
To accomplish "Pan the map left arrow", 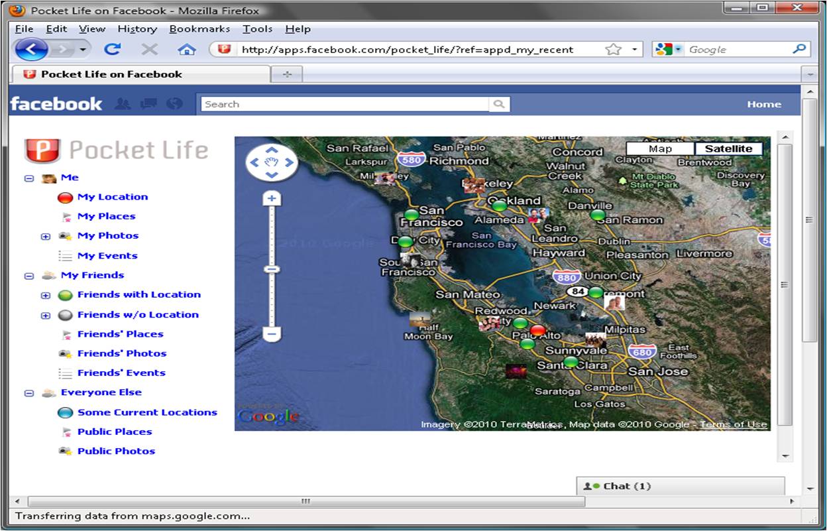I will click(x=256, y=162).
